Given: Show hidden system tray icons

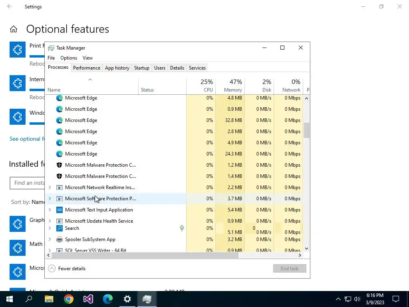Looking at the screenshot, I should pyautogui.click(x=338, y=299).
